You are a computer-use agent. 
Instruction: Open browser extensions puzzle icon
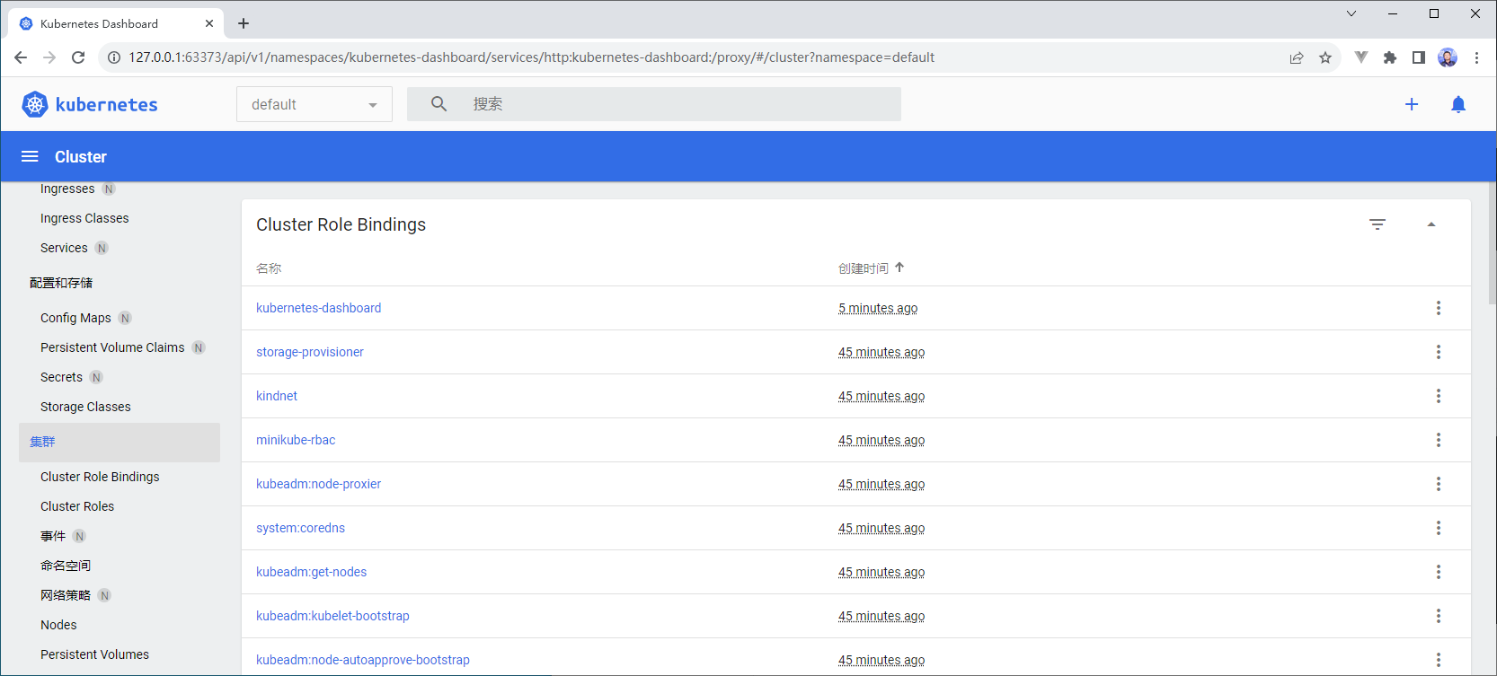coord(1390,57)
